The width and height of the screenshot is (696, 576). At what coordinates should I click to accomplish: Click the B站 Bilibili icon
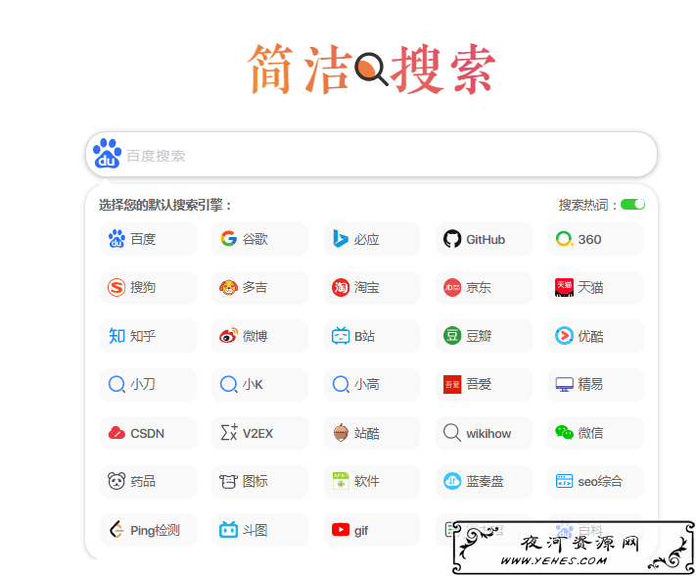pos(341,336)
